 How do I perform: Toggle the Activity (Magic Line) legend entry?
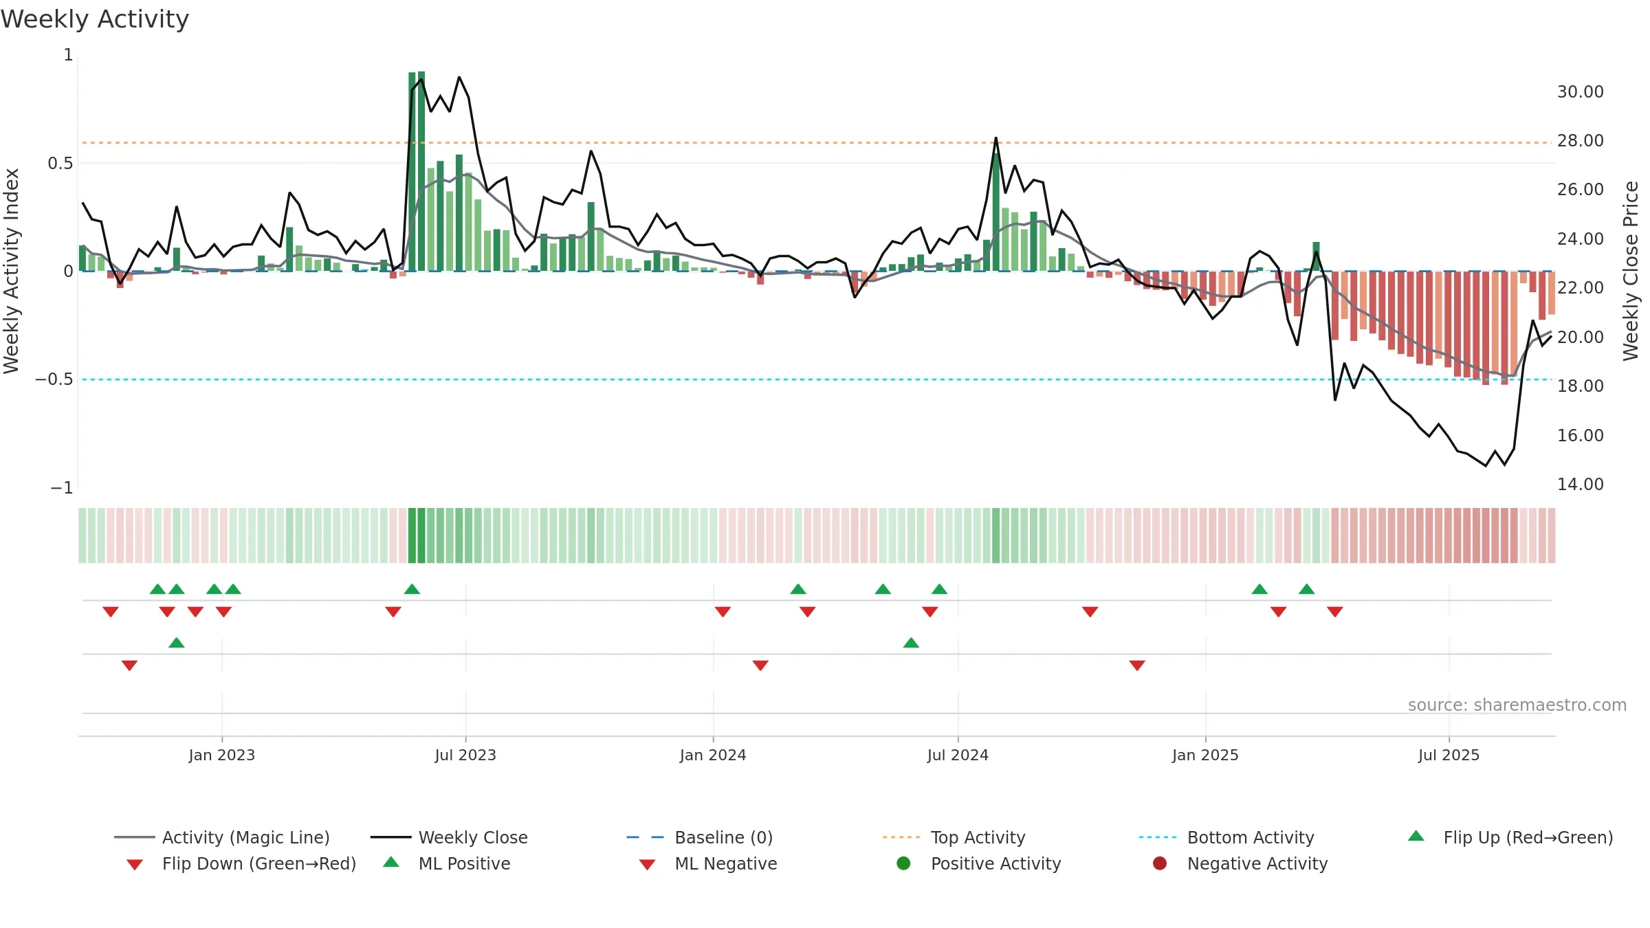tap(222, 837)
